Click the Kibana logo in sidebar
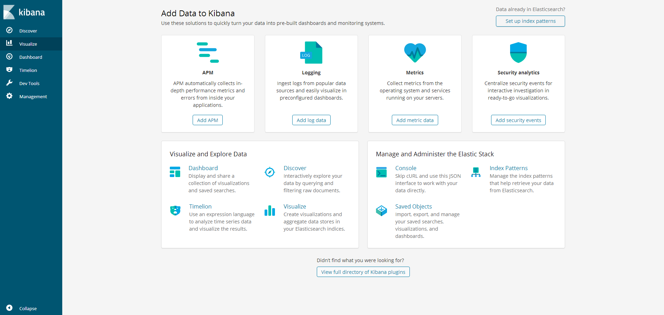The image size is (664, 315). 24,12
